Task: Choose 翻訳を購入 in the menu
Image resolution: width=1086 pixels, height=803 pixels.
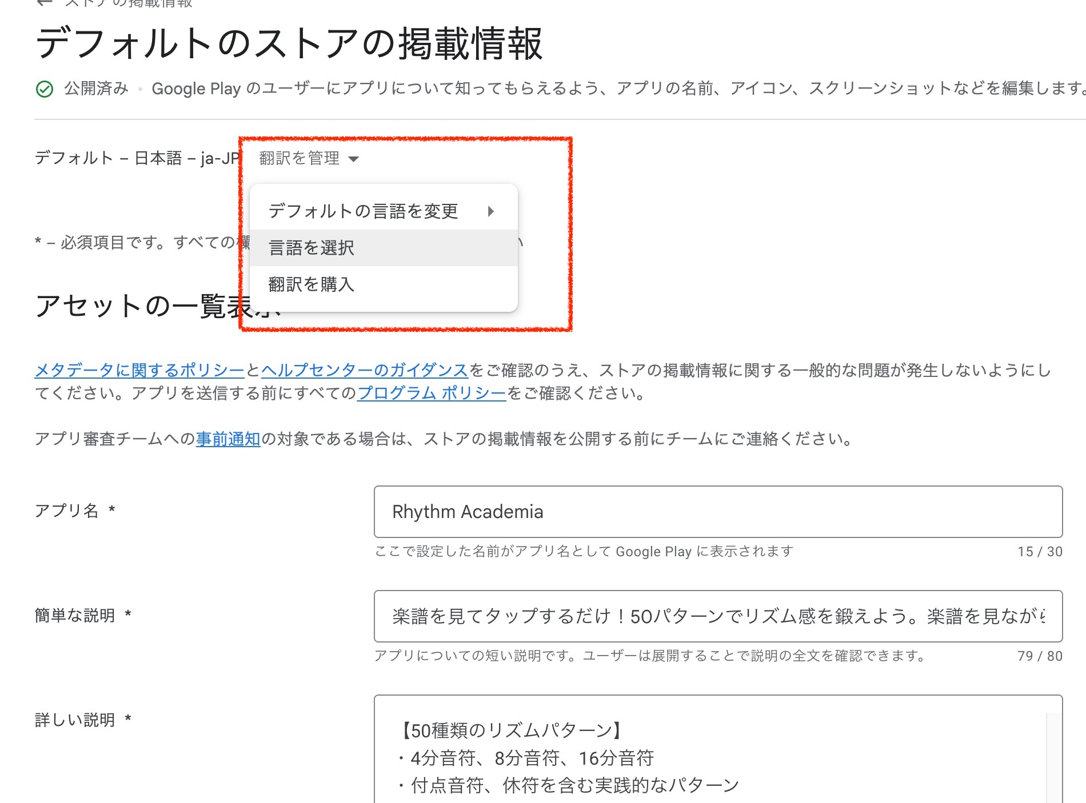Action: 312,284
